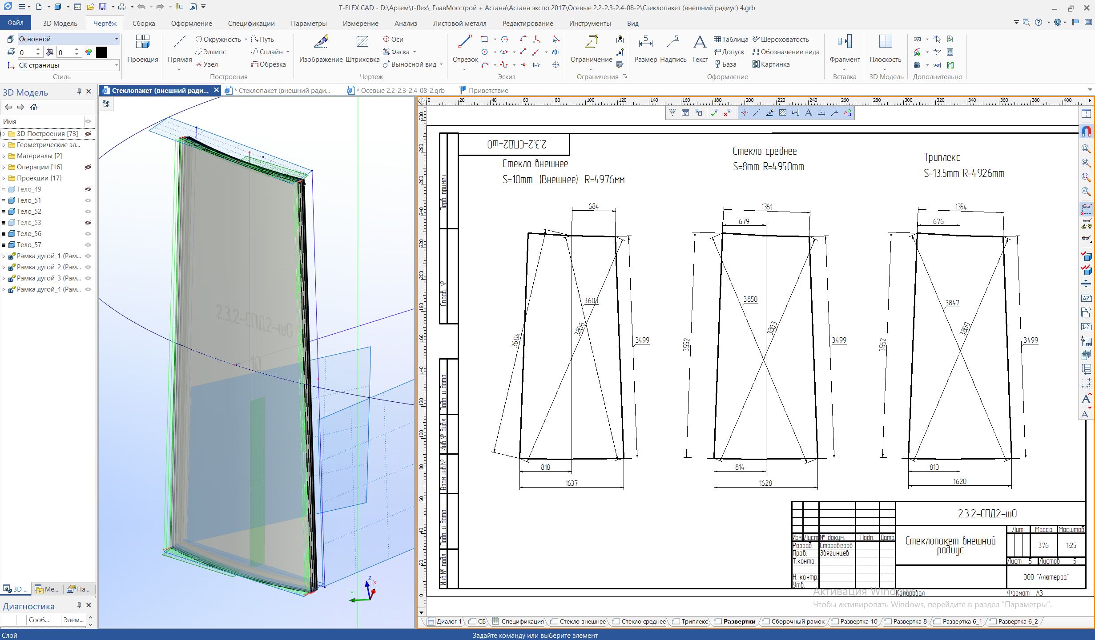Open the color palette icon
This screenshot has width=1095, height=640.
coord(89,52)
